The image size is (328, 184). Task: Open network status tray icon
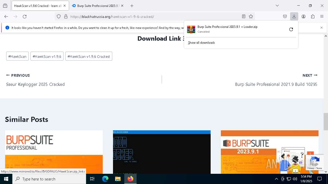click(289, 179)
